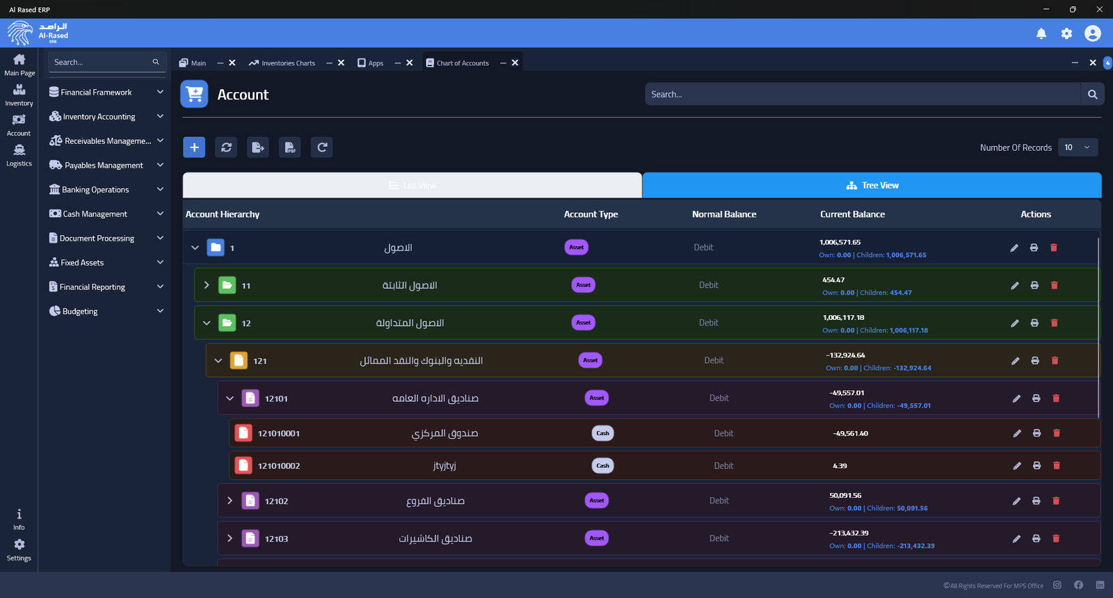
Task: Collapse account 12101 tree node
Action: [230, 398]
